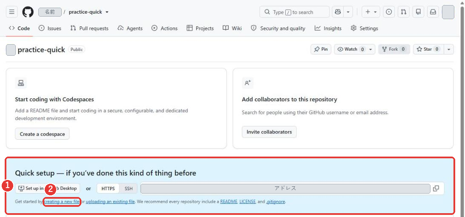The height and width of the screenshot is (217, 465).
Task: Click the Codespaces card icon
Action: point(21,83)
